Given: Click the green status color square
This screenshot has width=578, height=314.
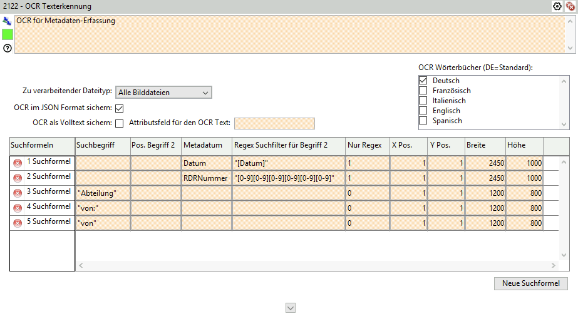Looking at the screenshot, I should [7, 34].
